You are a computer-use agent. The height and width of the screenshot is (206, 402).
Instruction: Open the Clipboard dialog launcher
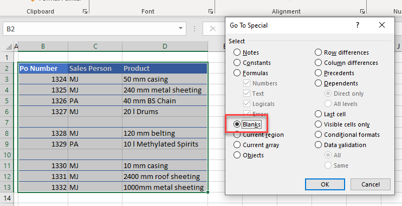(x=85, y=11)
